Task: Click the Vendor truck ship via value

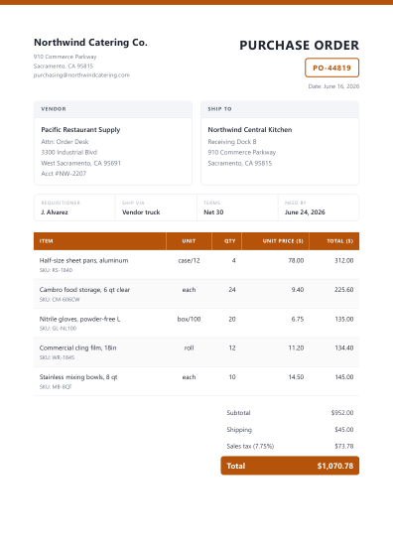Action: pos(141,212)
